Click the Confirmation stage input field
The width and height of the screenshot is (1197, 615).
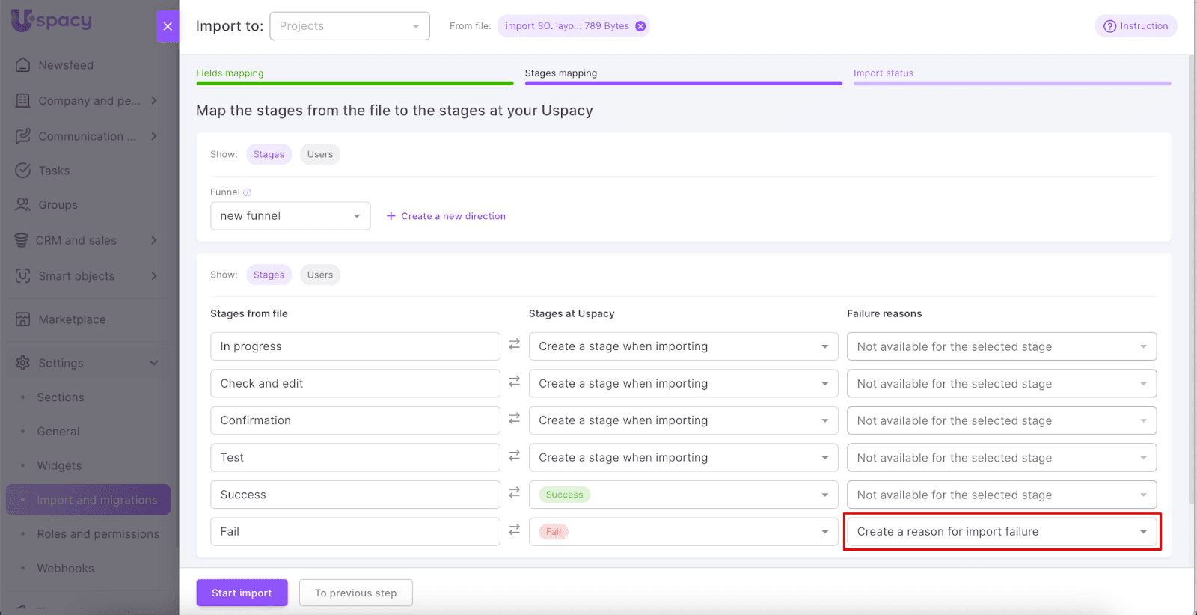click(355, 420)
